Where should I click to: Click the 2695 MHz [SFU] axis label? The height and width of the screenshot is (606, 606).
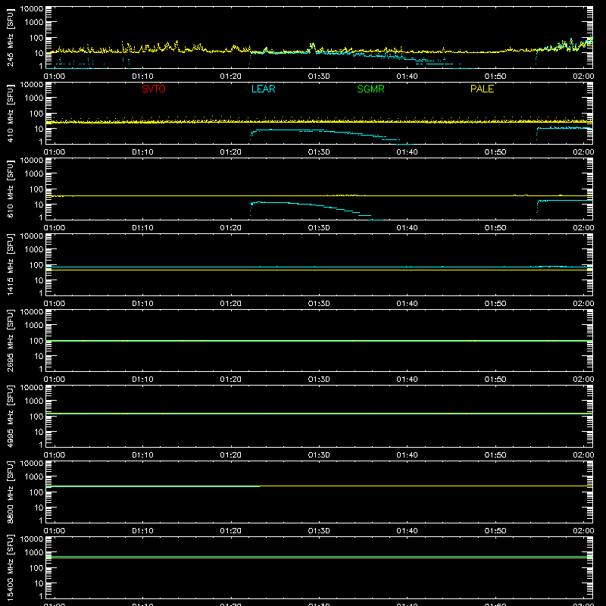[10, 340]
